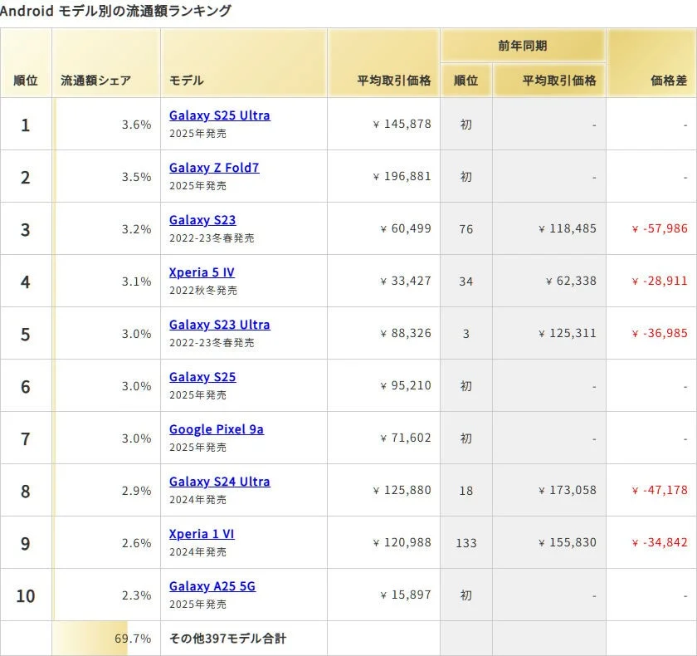
Task: Click the ranking table title text
Action: [x=117, y=11]
